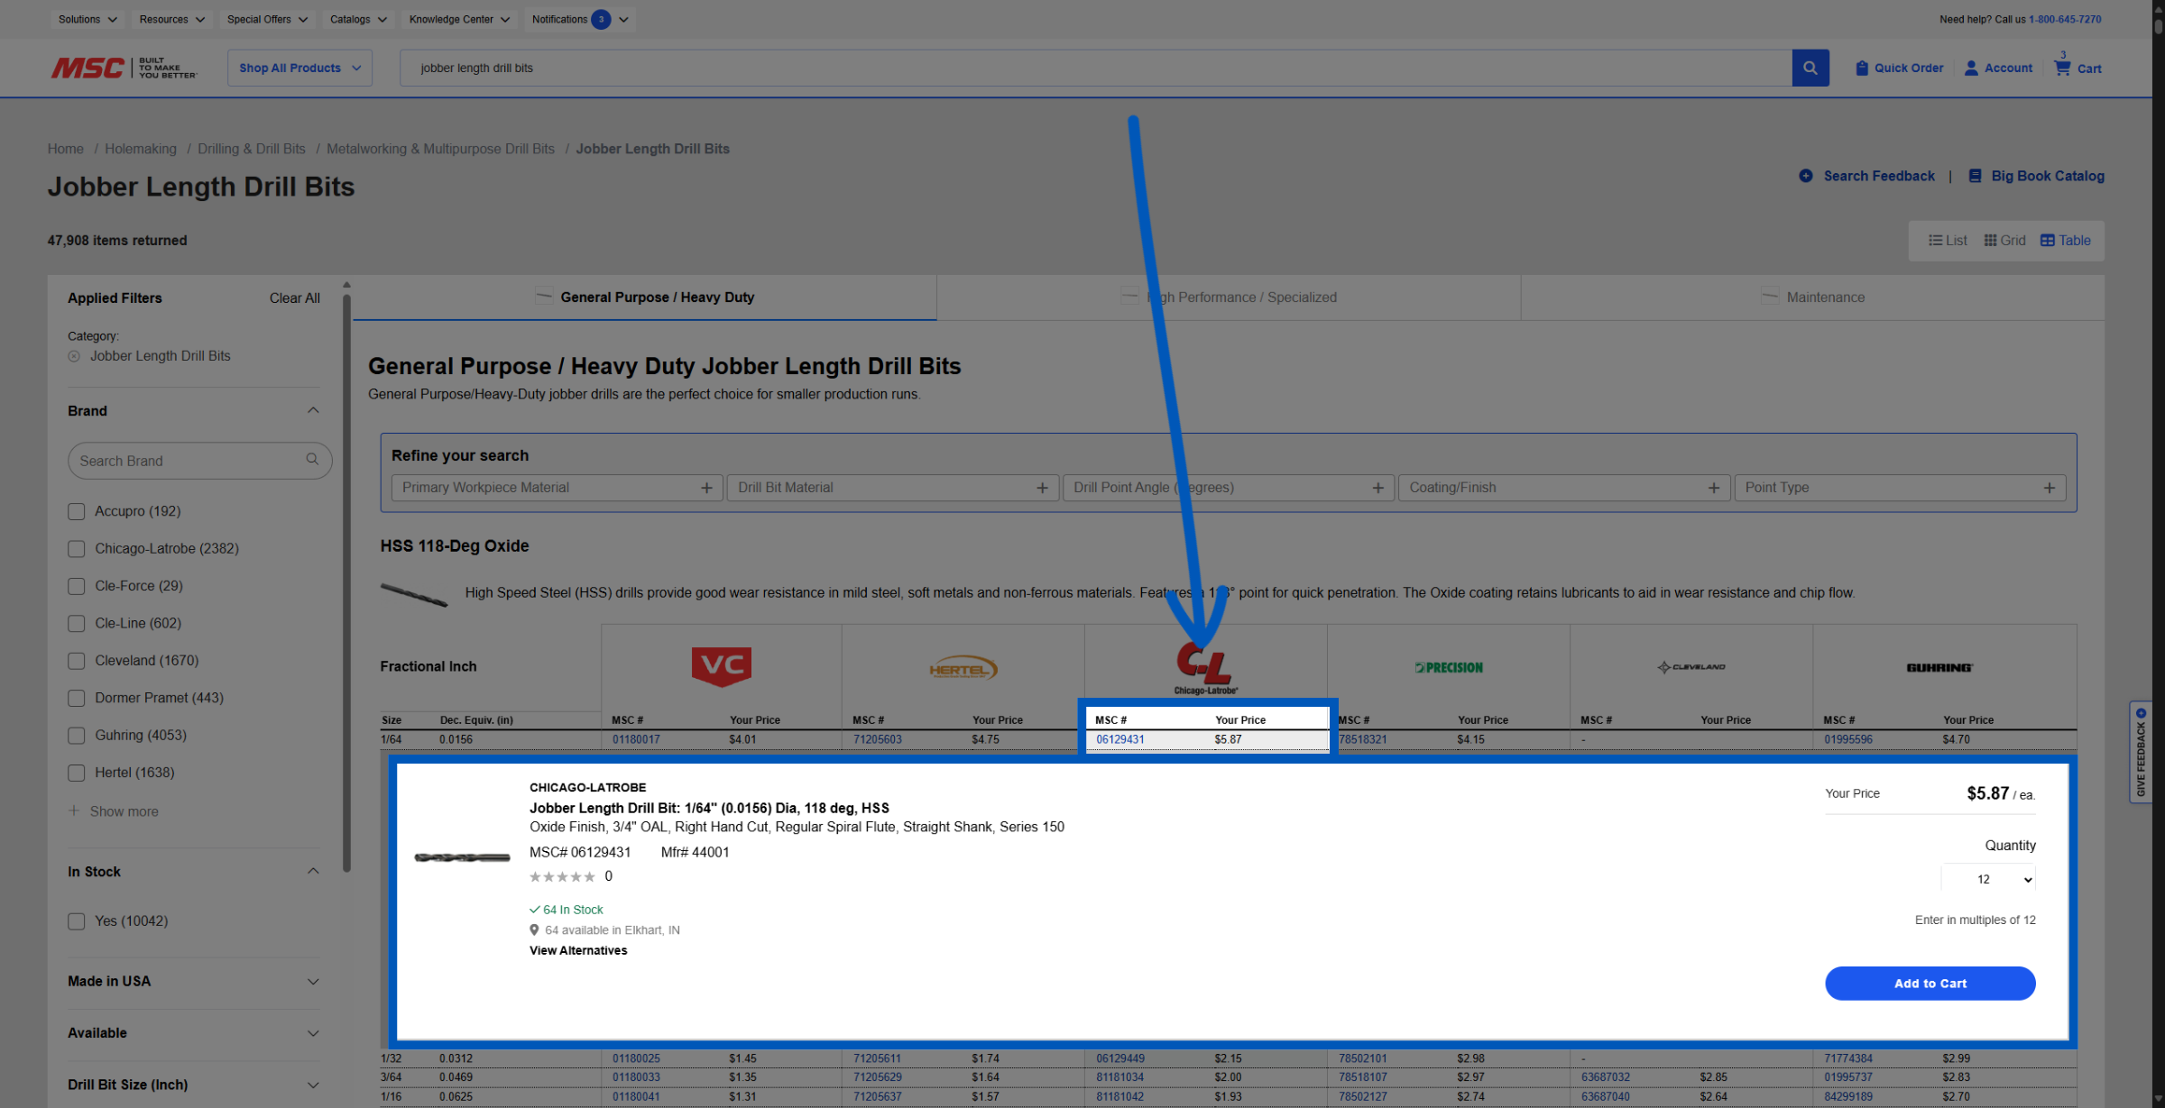The height and width of the screenshot is (1108, 2165).
Task: Click the Big Book Catalog icon
Action: click(x=1975, y=176)
